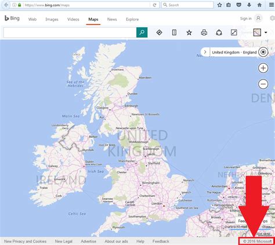Click the map style thumbnail icon
275x245 pixels.
click(x=257, y=33)
